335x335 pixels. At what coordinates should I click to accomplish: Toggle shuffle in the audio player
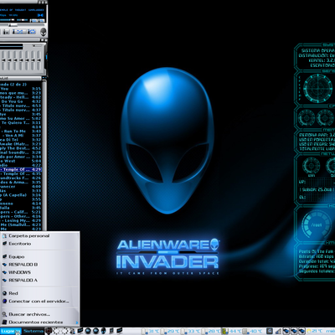click(x=19, y=32)
